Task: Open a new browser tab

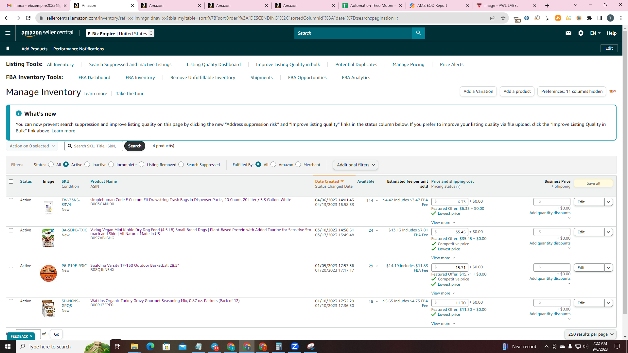Action: tap(547, 6)
